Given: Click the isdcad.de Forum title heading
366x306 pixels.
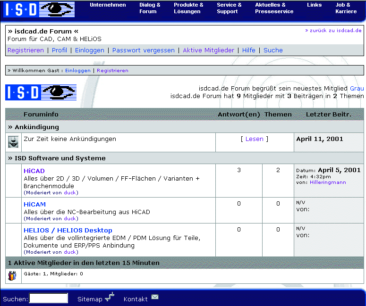Looking at the screenshot, I should pos(43,32).
